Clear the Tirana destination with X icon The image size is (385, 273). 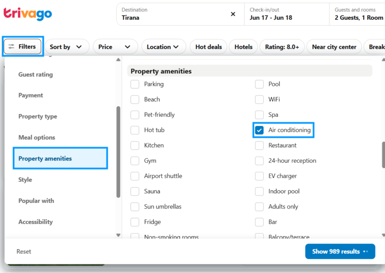(233, 14)
